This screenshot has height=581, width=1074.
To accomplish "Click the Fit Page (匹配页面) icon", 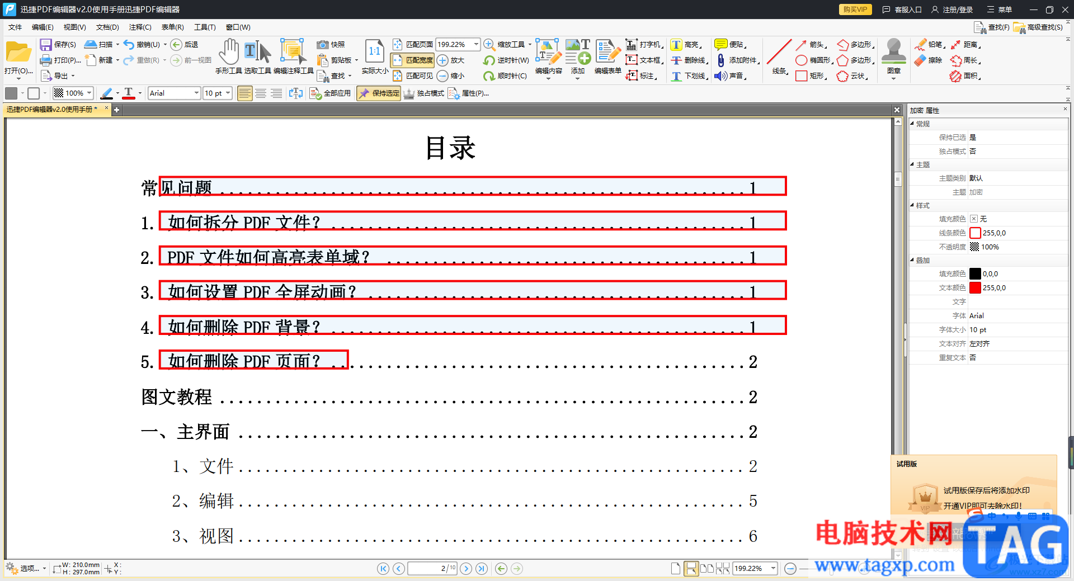I will point(398,45).
